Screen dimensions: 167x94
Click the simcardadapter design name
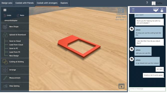point(11,20)
